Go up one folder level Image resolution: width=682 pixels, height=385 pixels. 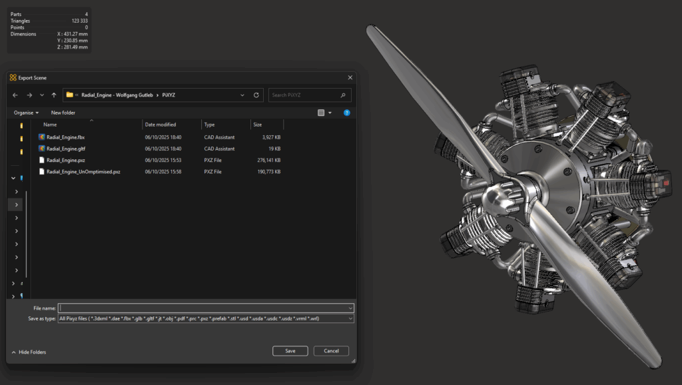pos(54,95)
